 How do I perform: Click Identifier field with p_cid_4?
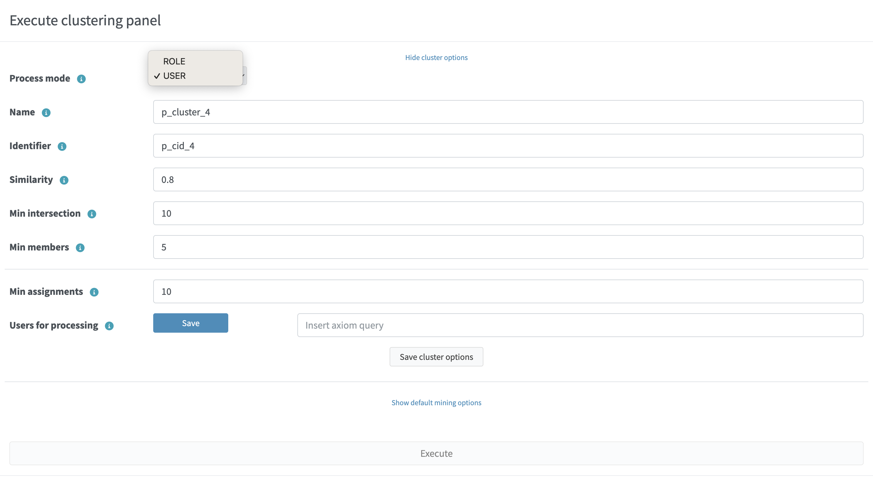508,146
